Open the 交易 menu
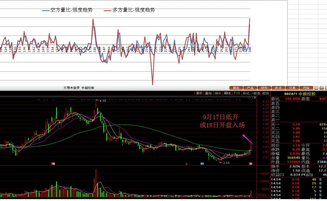The image size is (327, 201). (x=292, y=88)
